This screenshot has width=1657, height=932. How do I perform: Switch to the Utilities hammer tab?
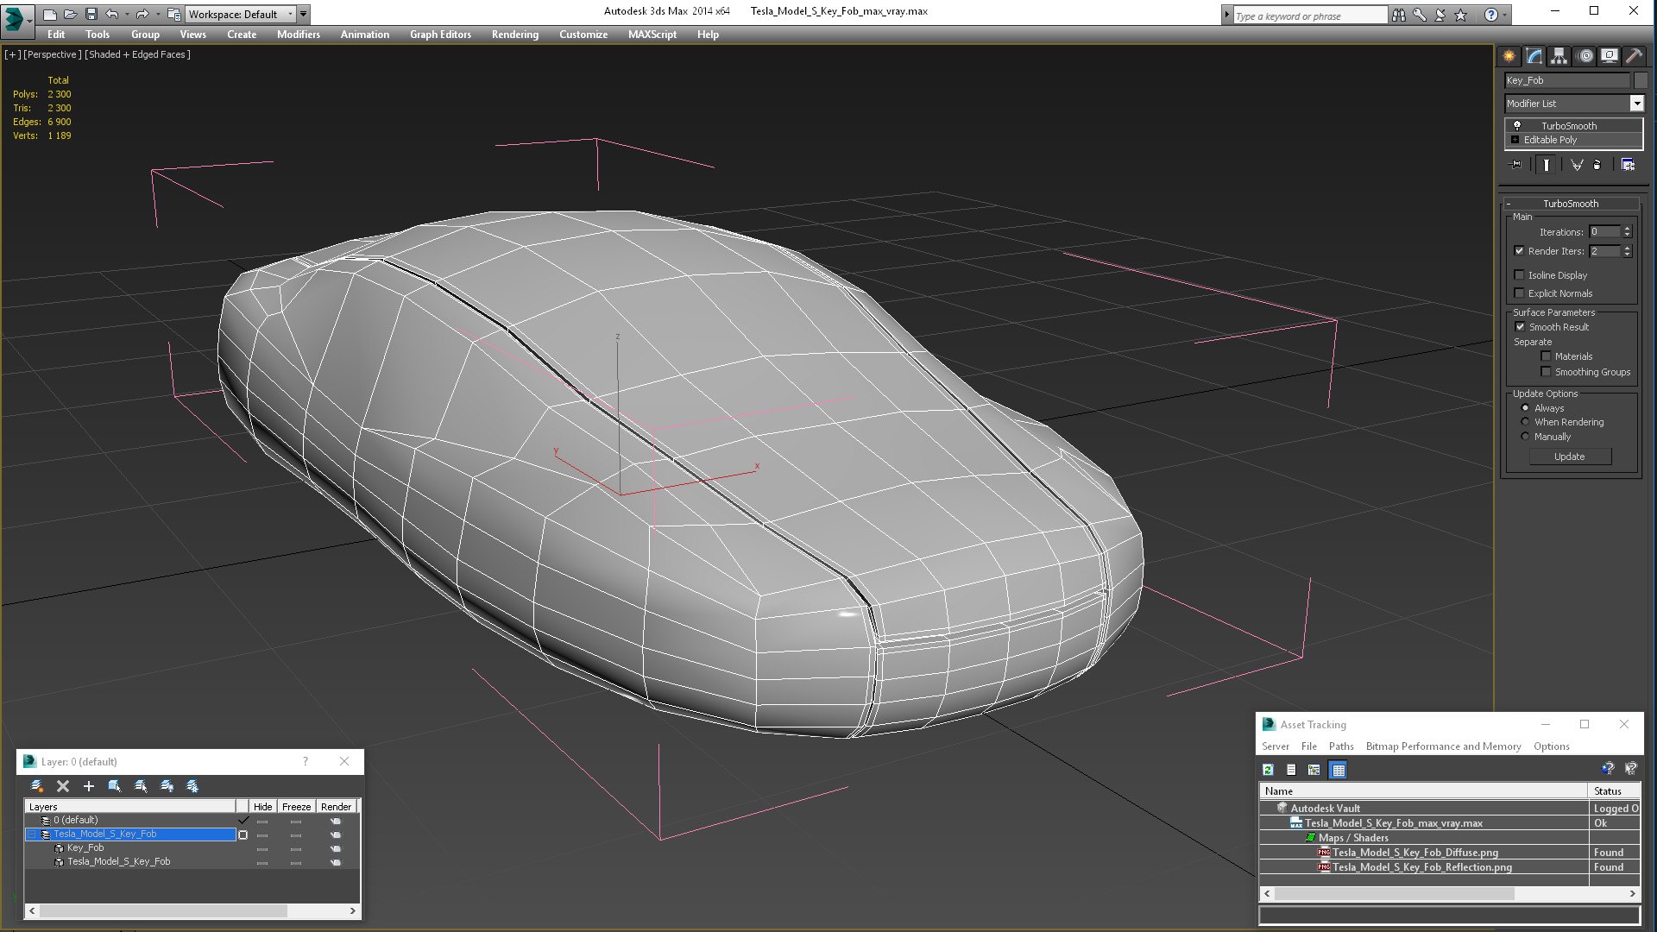[x=1634, y=56]
